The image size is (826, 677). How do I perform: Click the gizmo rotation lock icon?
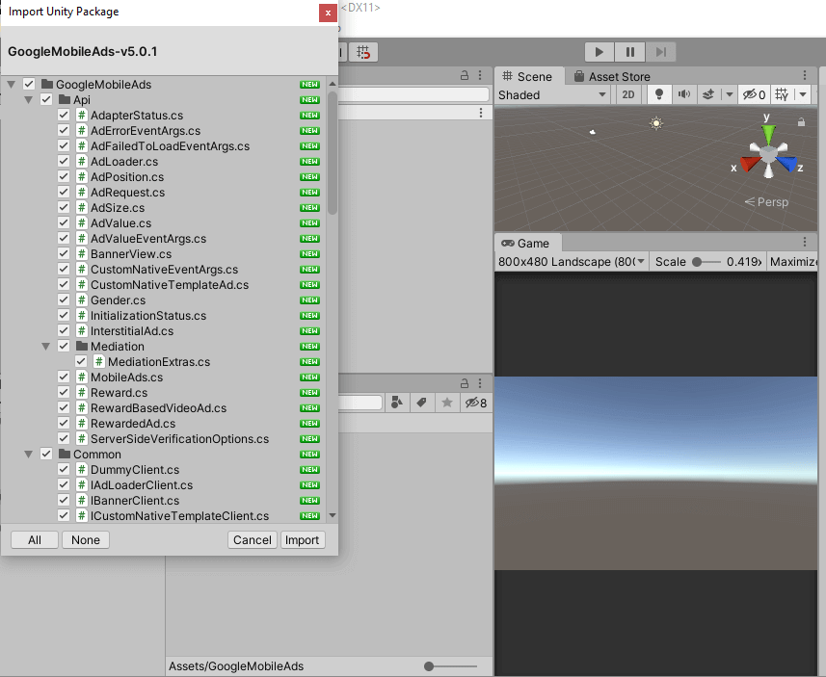pos(801,121)
